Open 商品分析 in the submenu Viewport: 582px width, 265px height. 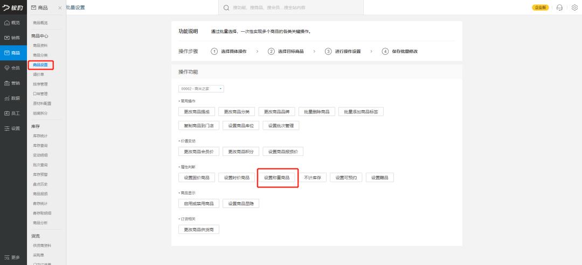(x=40, y=223)
